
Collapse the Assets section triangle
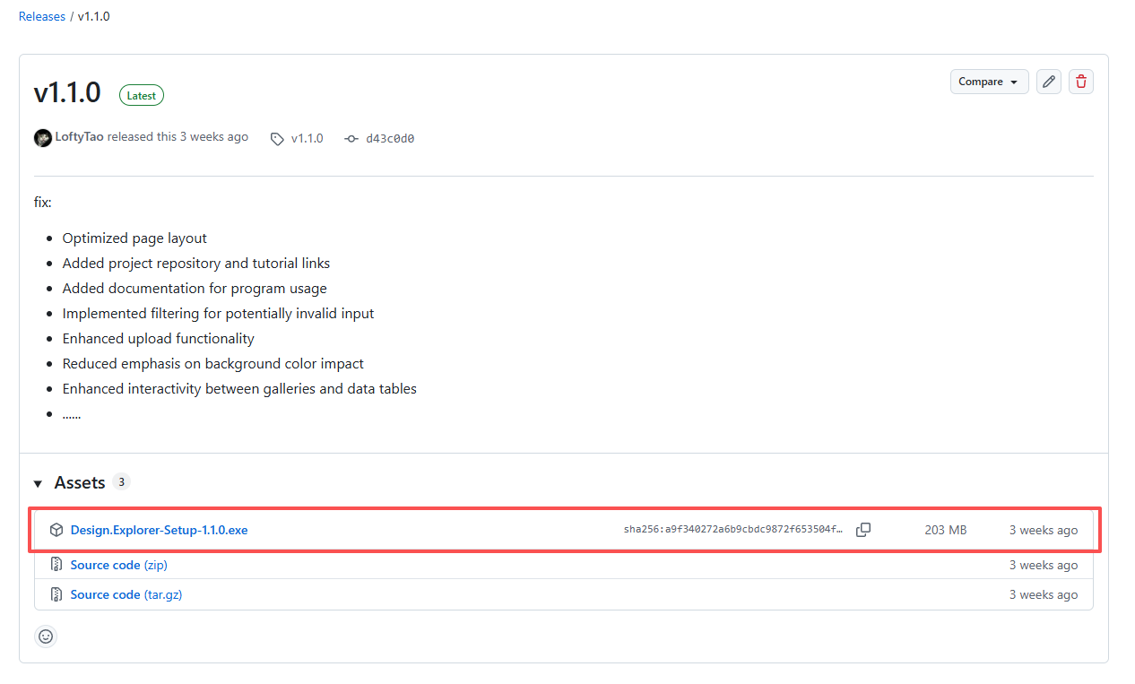tap(39, 483)
